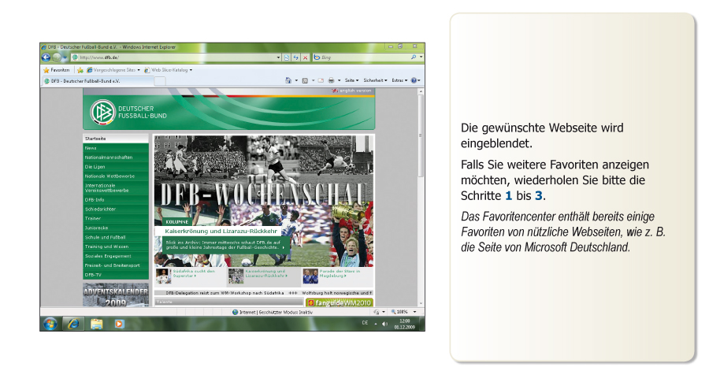The width and height of the screenshot is (709, 378).
Task: Open the Extras dropdown menu
Action: click(399, 80)
